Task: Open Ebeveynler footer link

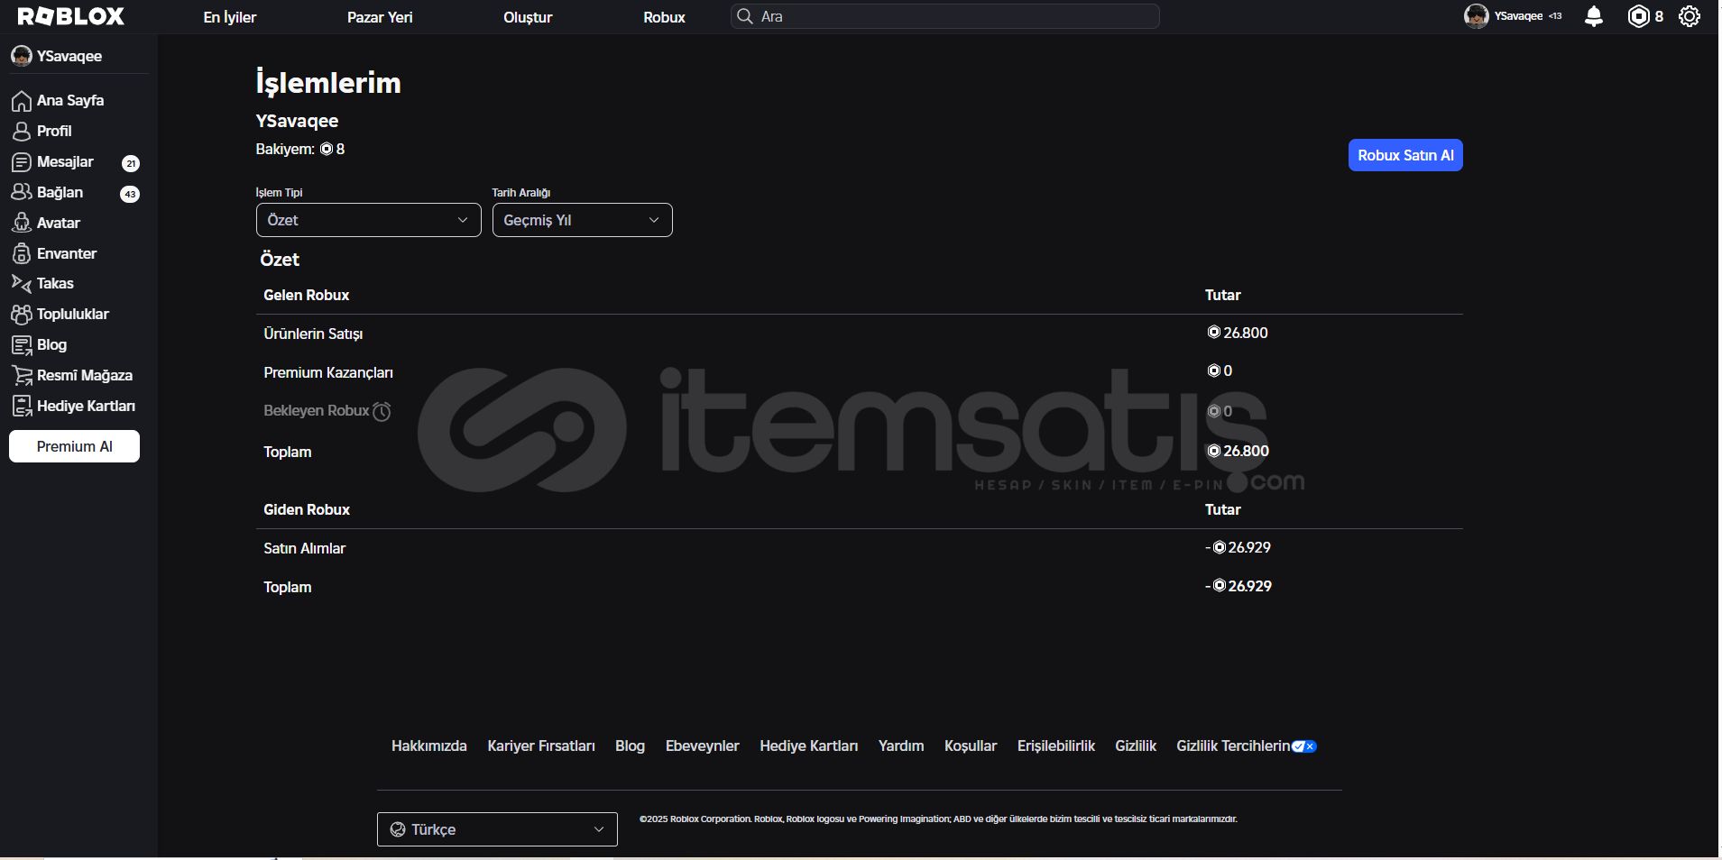Action: [x=703, y=746]
